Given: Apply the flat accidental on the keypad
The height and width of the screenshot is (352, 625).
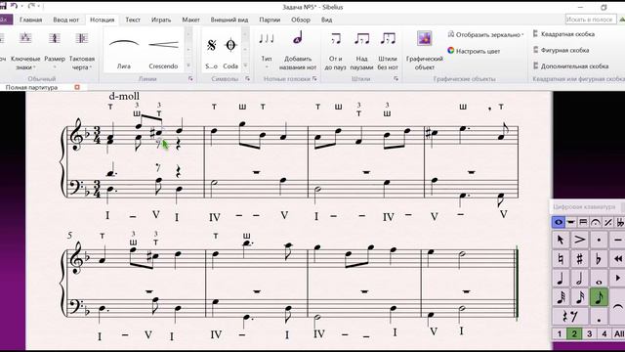Looking at the screenshot, I should pyautogui.click(x=599, y=259).
